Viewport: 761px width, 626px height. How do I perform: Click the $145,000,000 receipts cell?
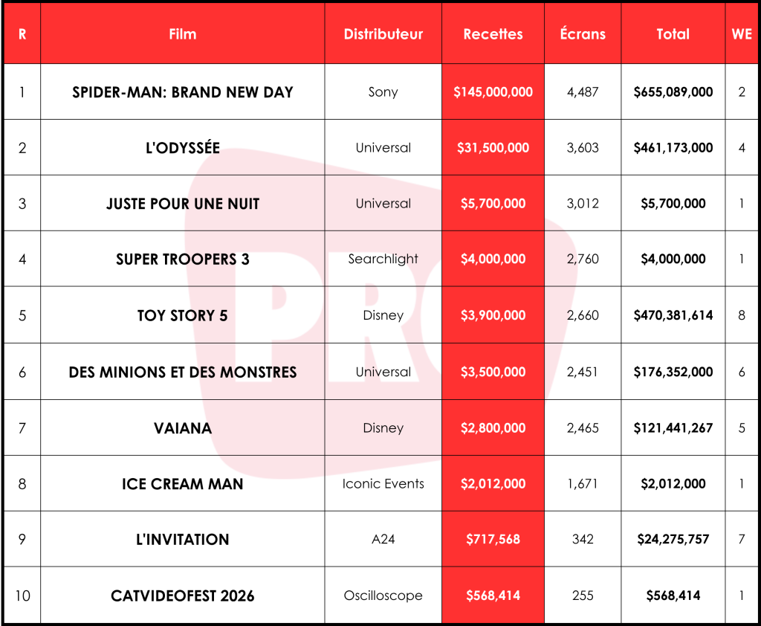point(493,91)
